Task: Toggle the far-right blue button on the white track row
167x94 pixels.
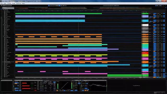Action: pyautogui.click(x=164, y=25)
